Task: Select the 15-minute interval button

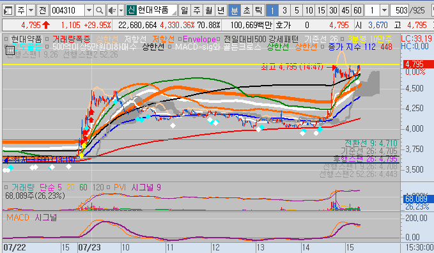Action: coord(321,10)
